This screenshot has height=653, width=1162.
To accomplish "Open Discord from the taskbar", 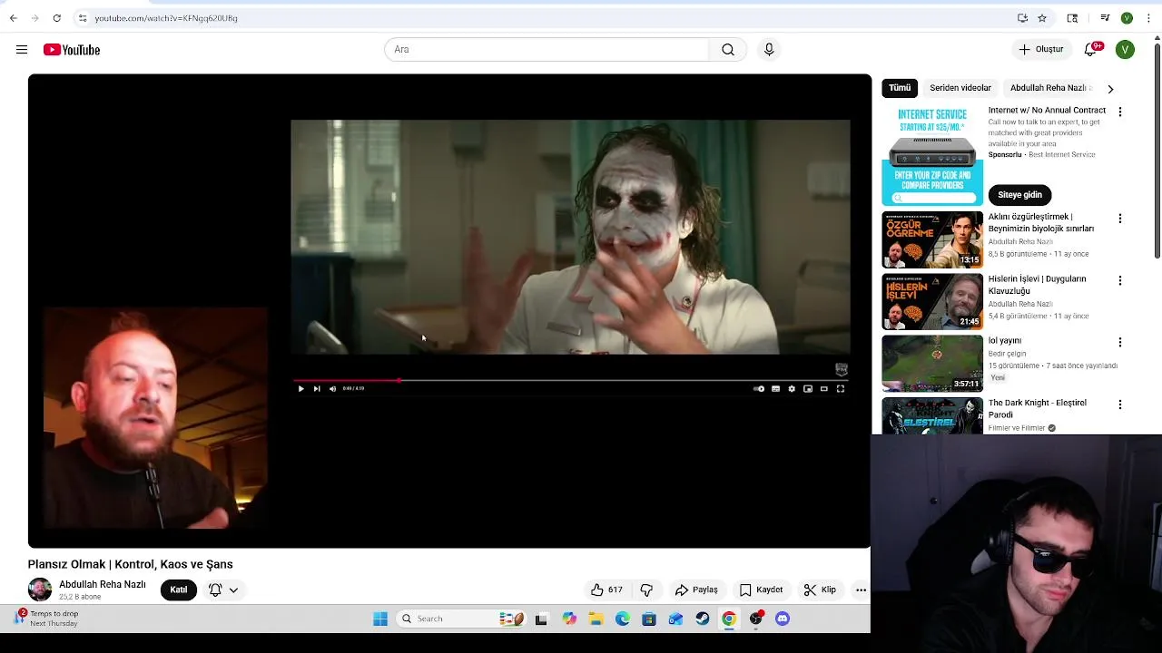I will (783, 619).
